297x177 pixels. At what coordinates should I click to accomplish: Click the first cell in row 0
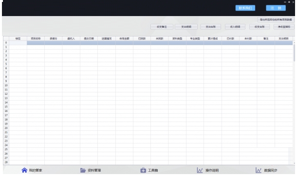18,43
